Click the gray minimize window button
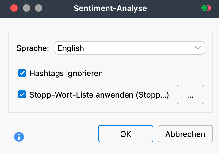 click(x=26, y=8)
